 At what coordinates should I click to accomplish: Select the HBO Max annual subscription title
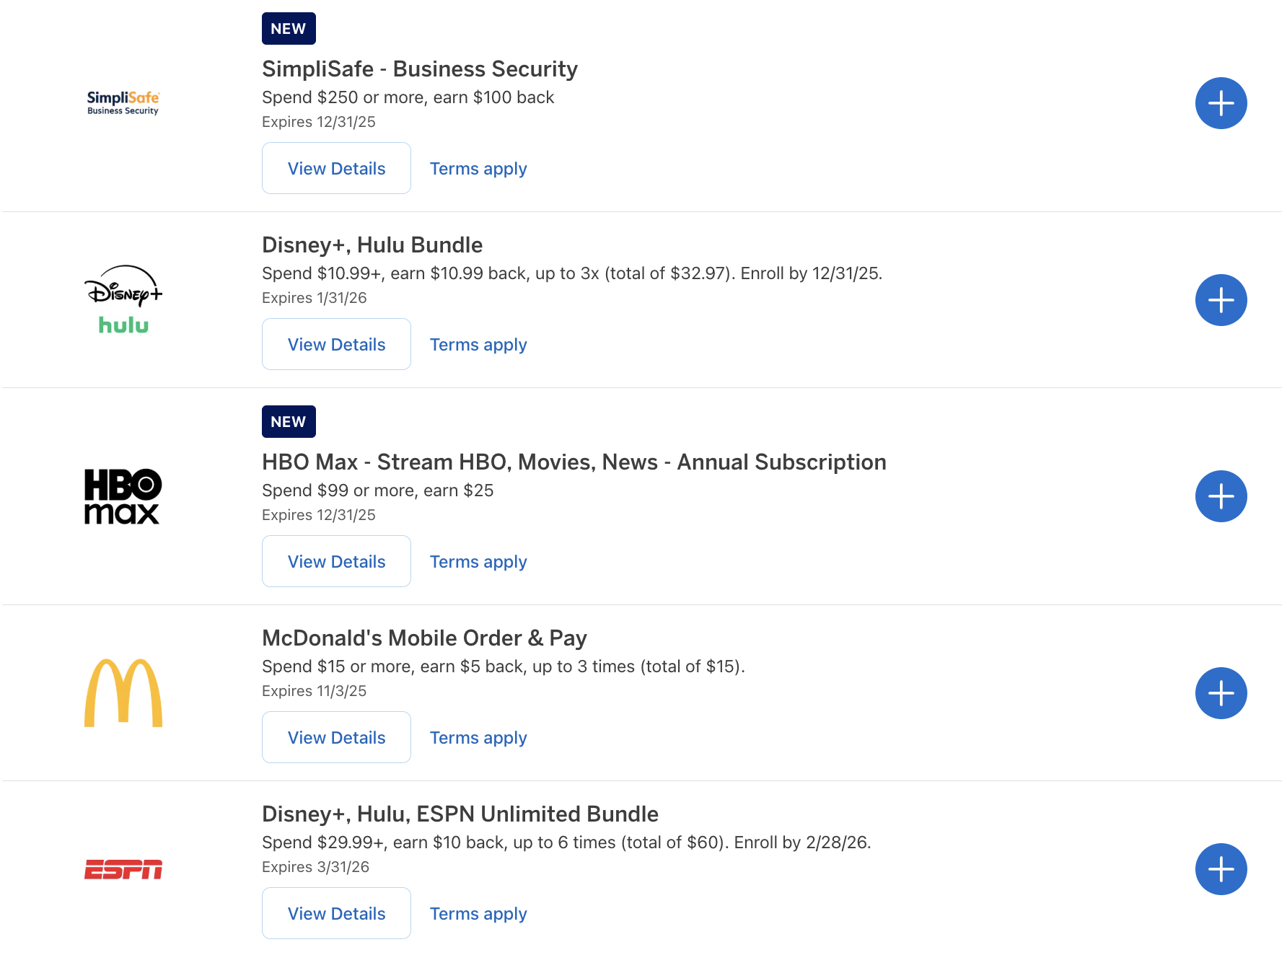pos(574,462)
